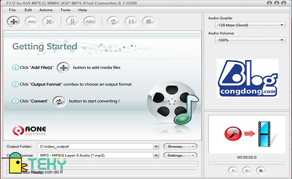Viewport: 292px width, 179px height.
Task: Expand the Output Folder path dropdown
Action: 156,146
